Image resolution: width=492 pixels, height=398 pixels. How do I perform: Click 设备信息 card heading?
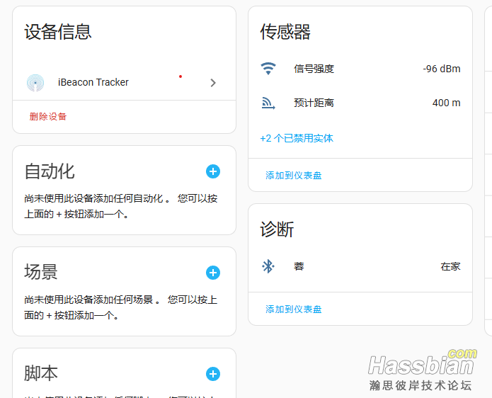(x=58, y=32)
